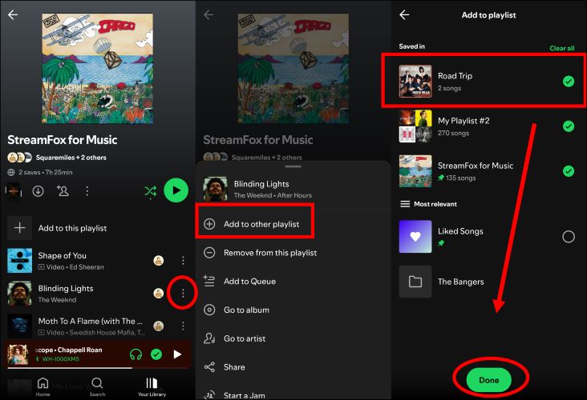Tap the Go to album disc icon
This screenshot has height=400, width=587.
coord(209,310)
